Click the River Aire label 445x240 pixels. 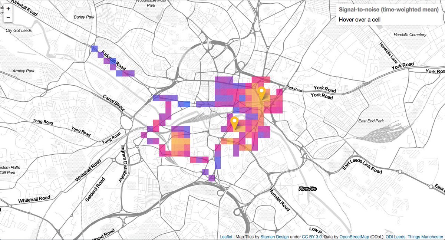309,189
